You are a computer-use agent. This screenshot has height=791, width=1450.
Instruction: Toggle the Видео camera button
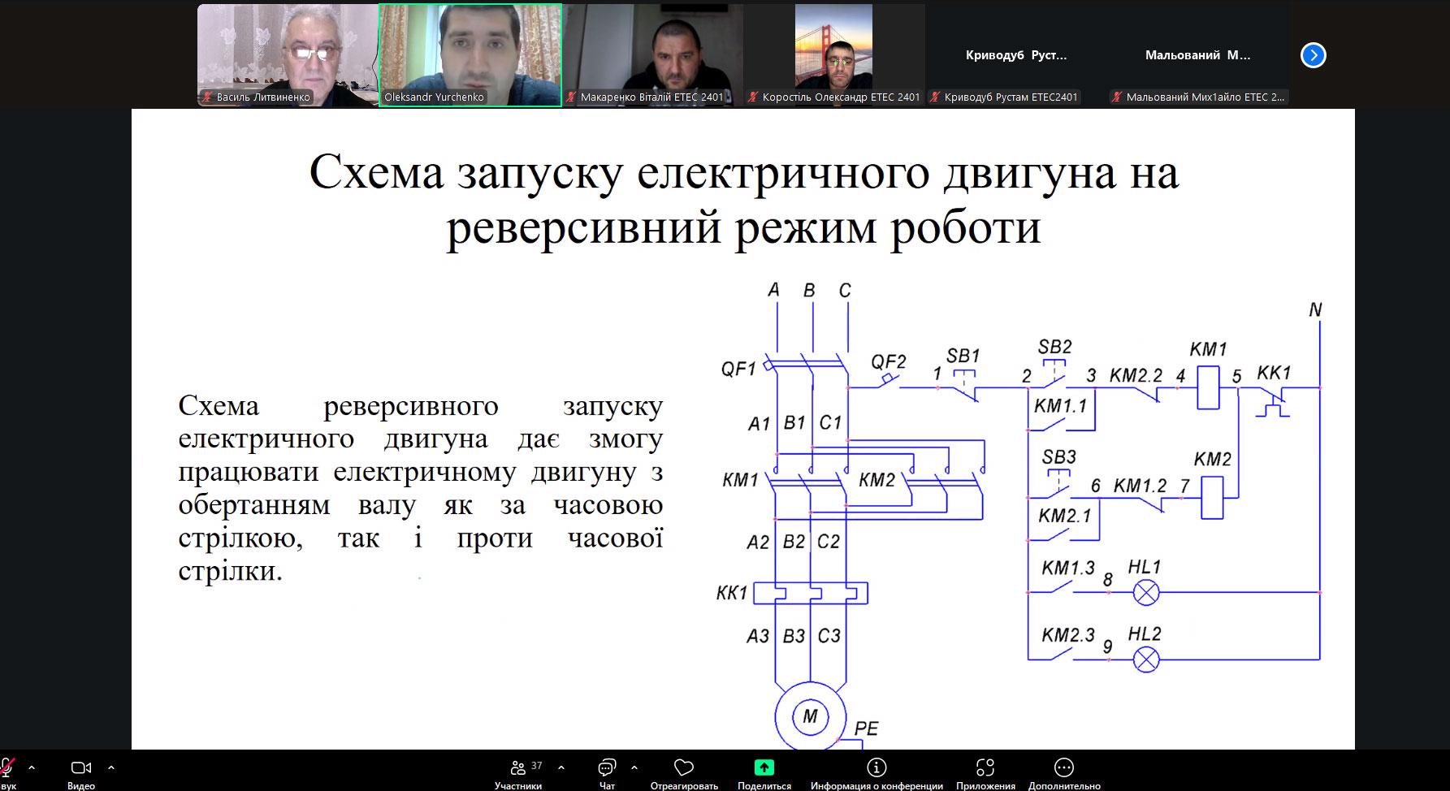(x=81, y=768)
